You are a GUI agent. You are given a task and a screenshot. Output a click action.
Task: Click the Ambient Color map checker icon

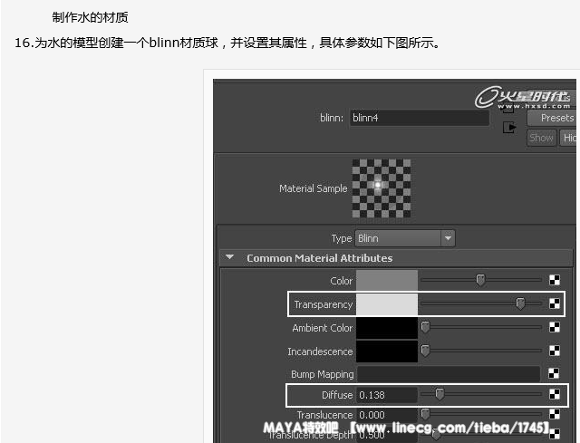pyautogui.click(x=555, y=327)
